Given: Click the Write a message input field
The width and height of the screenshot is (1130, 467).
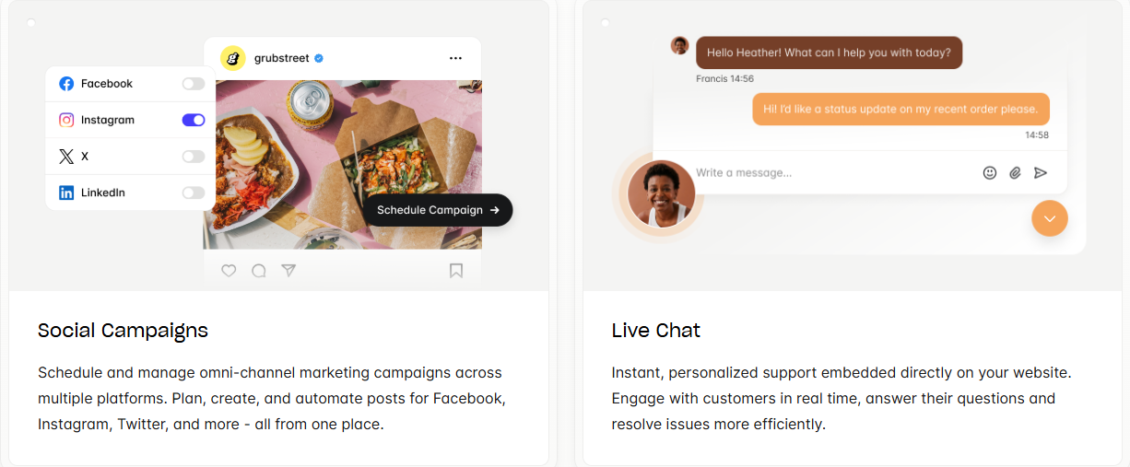Looking at the screenshot, I should tap(834, 172).
